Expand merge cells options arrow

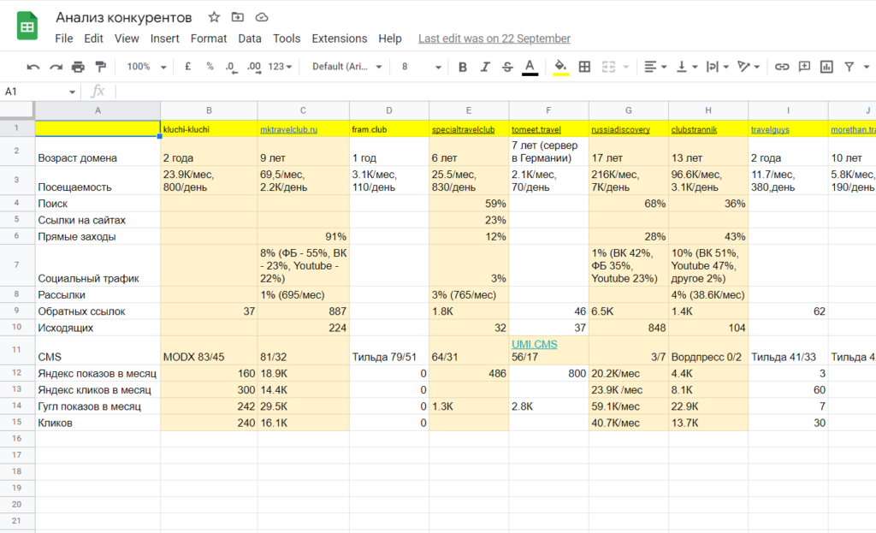click(x=625, y=67)
